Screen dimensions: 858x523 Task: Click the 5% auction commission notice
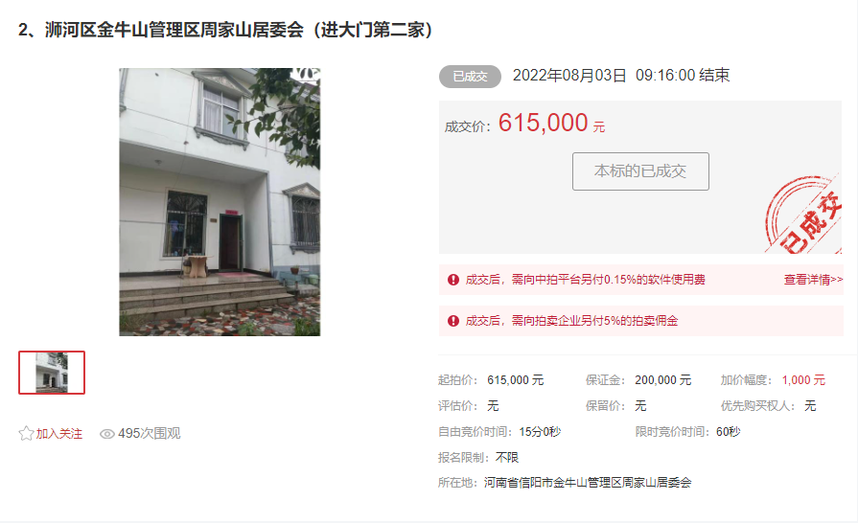(x=571, y=321)
